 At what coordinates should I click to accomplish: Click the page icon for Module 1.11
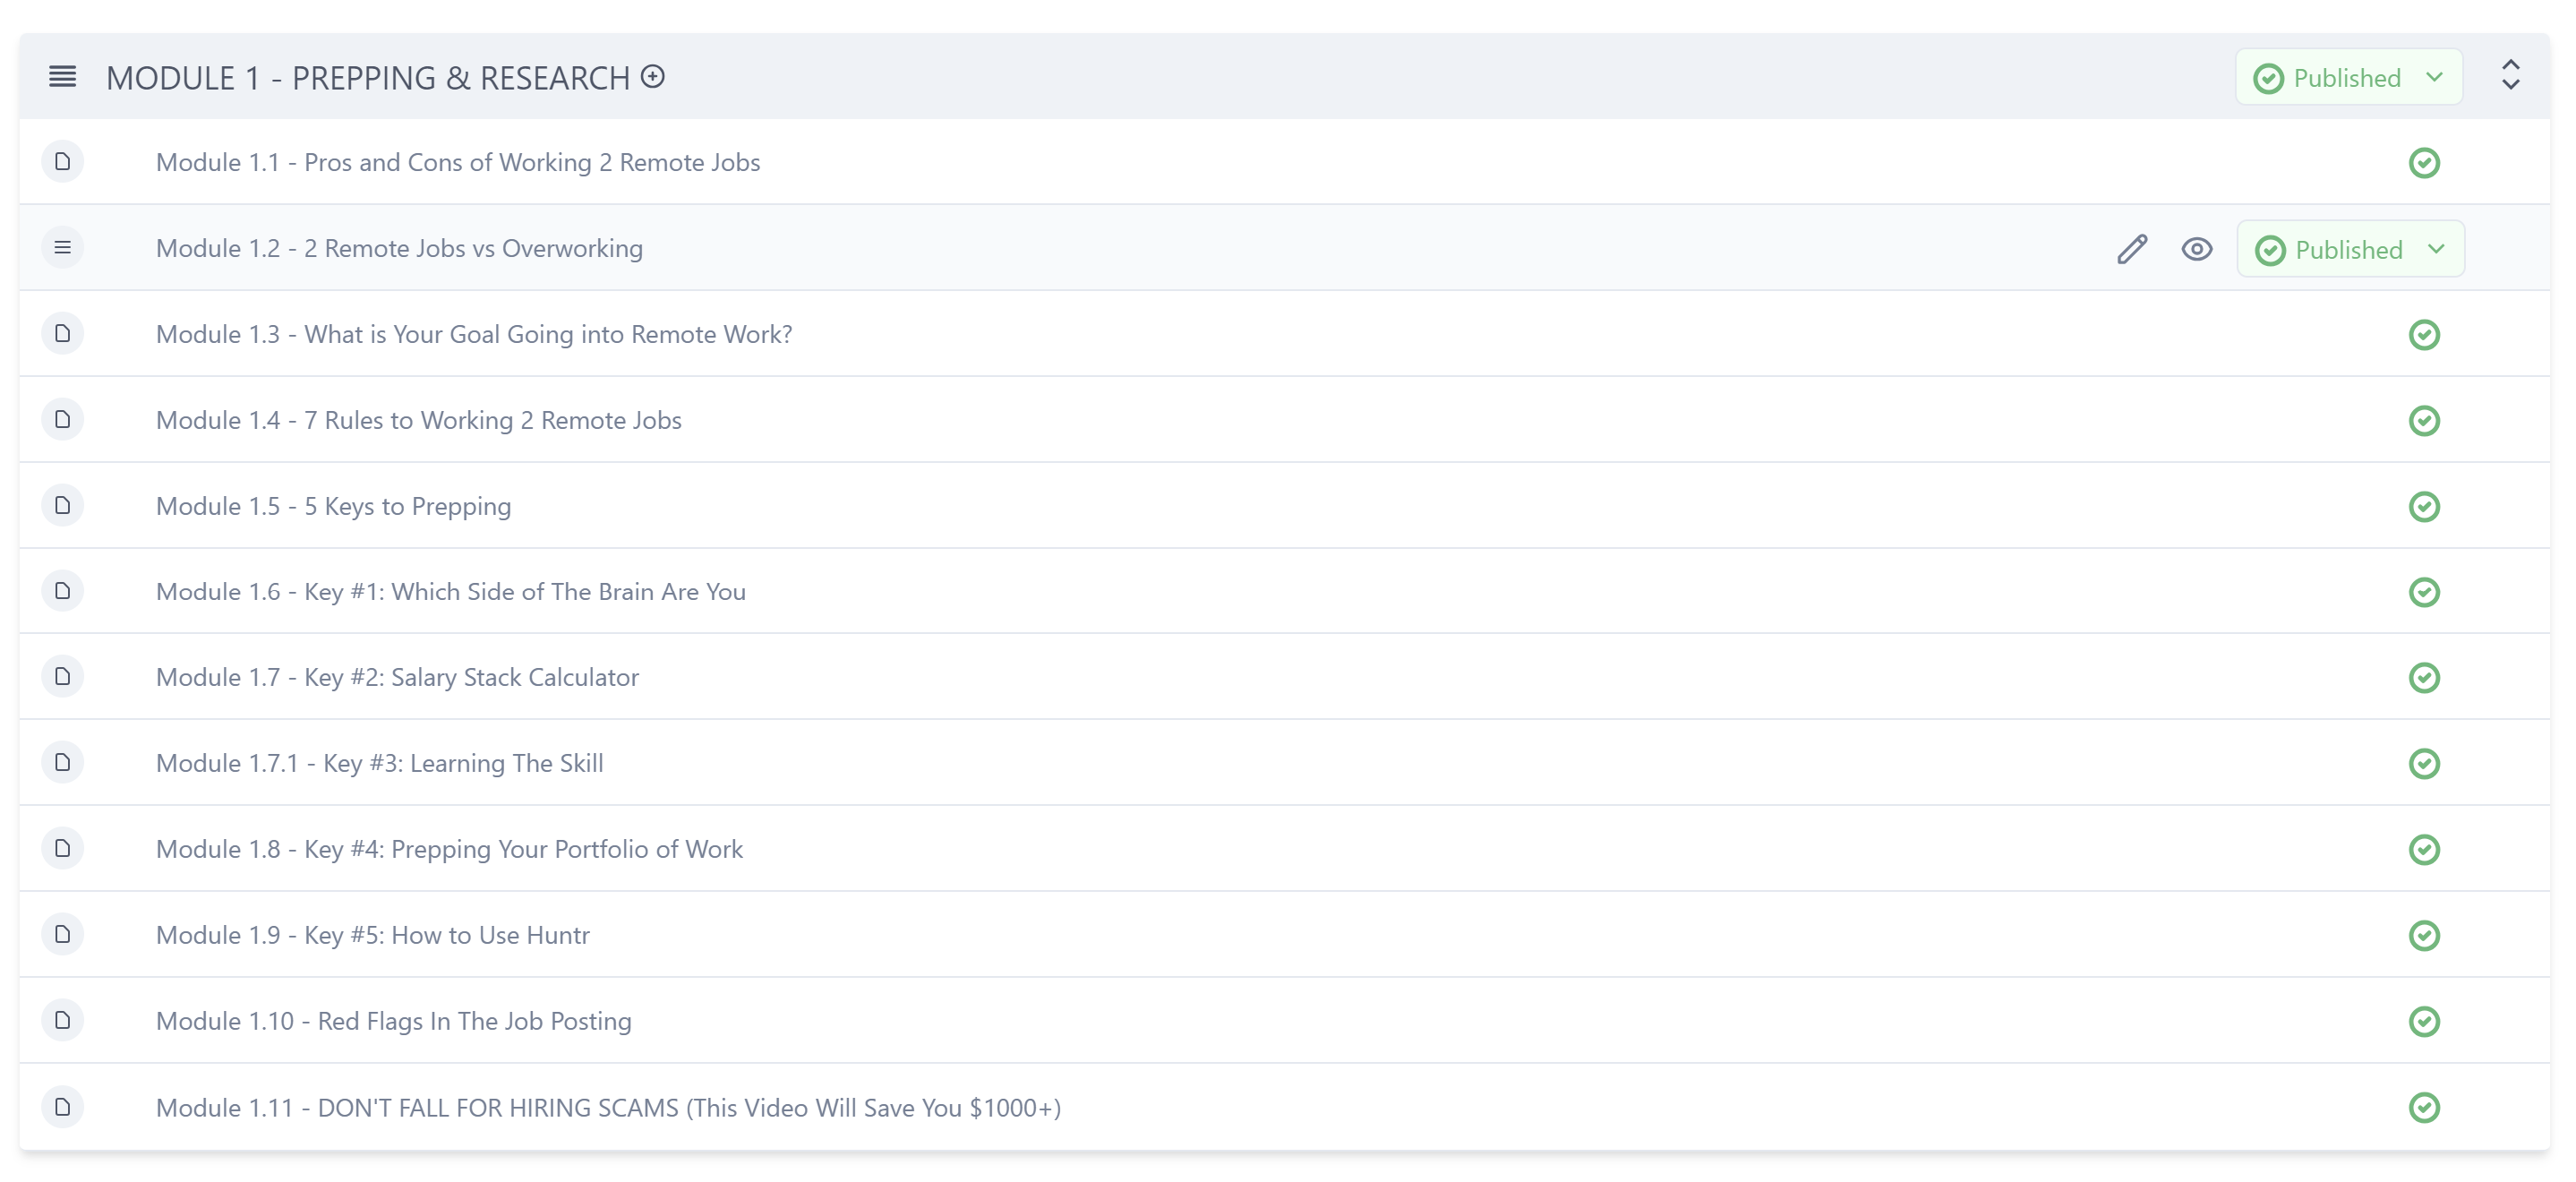point(62,1107)
